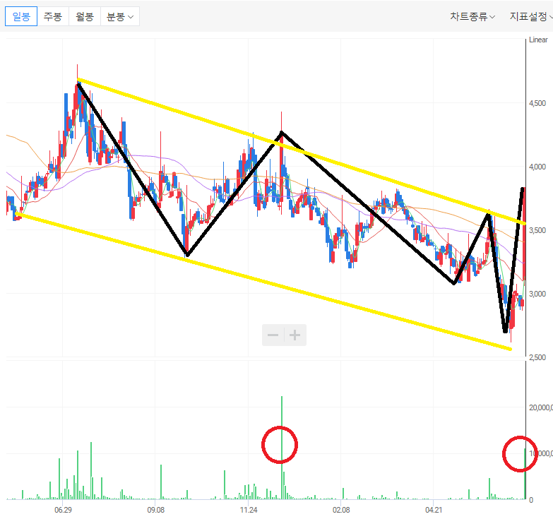553x519 pixels.
Task: Click the 09.08 date axis label
Action: tap(155, 510)
